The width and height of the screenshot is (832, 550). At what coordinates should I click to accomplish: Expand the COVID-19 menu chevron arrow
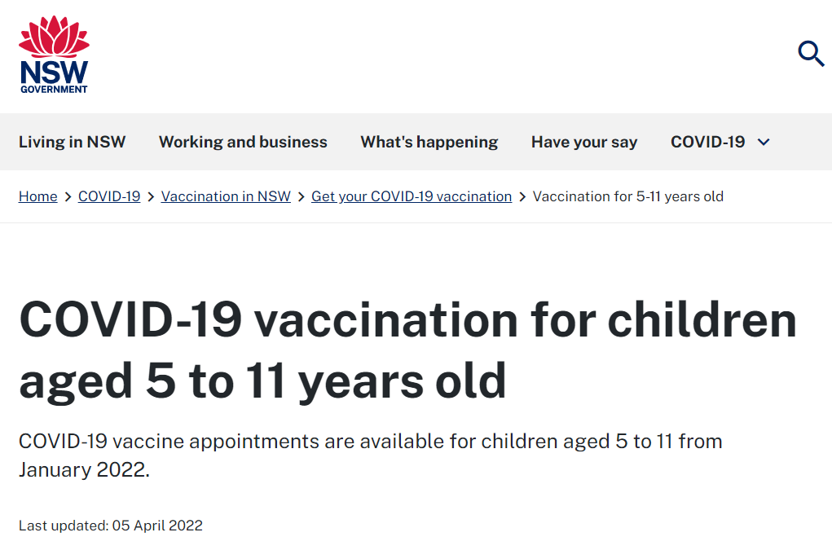click(764, 142)
